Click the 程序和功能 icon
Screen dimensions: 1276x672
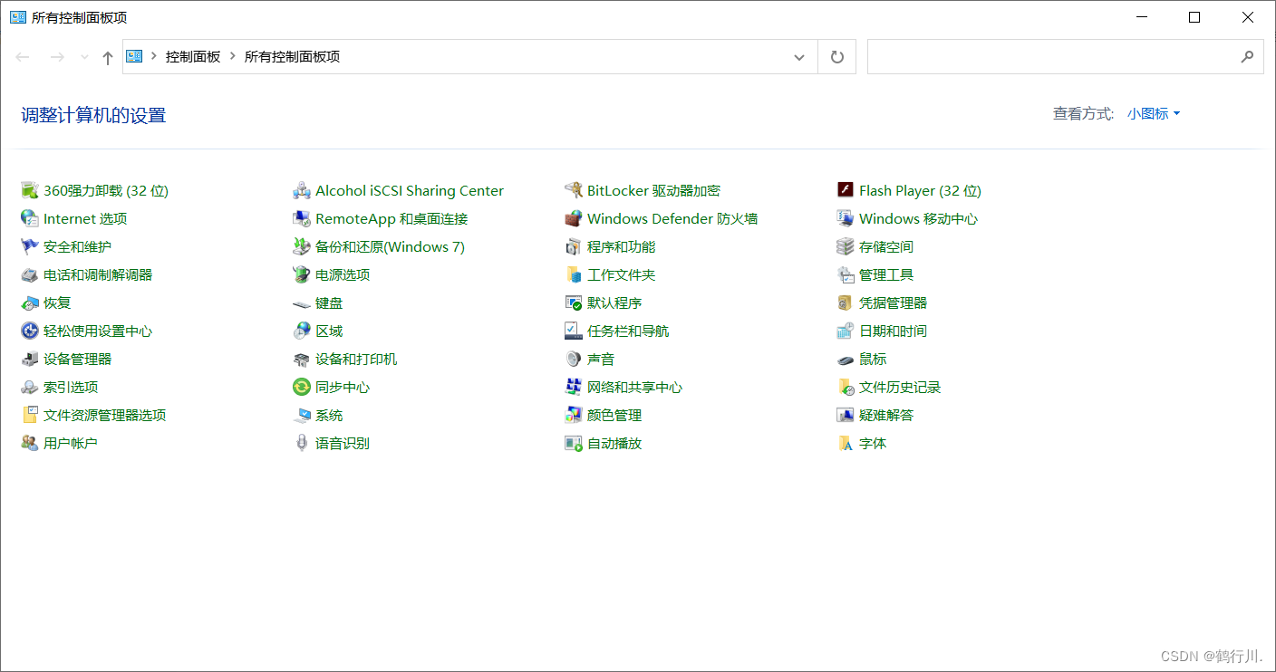tap(573, 246)
